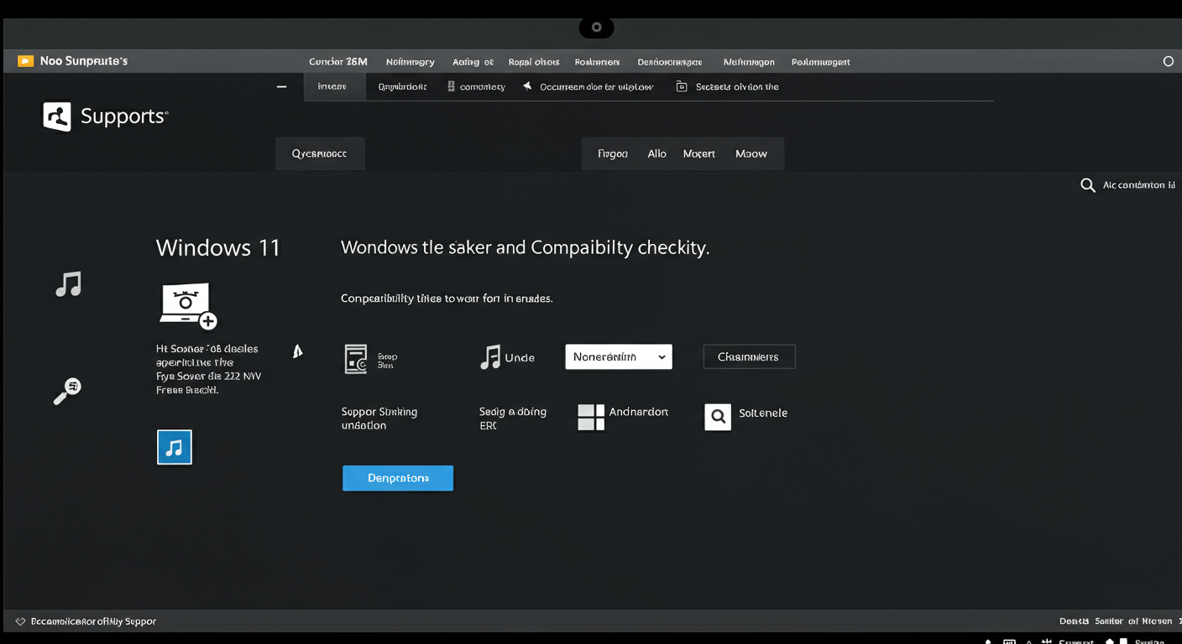This screenshot has height=644, width=1182.
Task: Click the dash icon left of 'inteae' tab
Action: (282, 86)
